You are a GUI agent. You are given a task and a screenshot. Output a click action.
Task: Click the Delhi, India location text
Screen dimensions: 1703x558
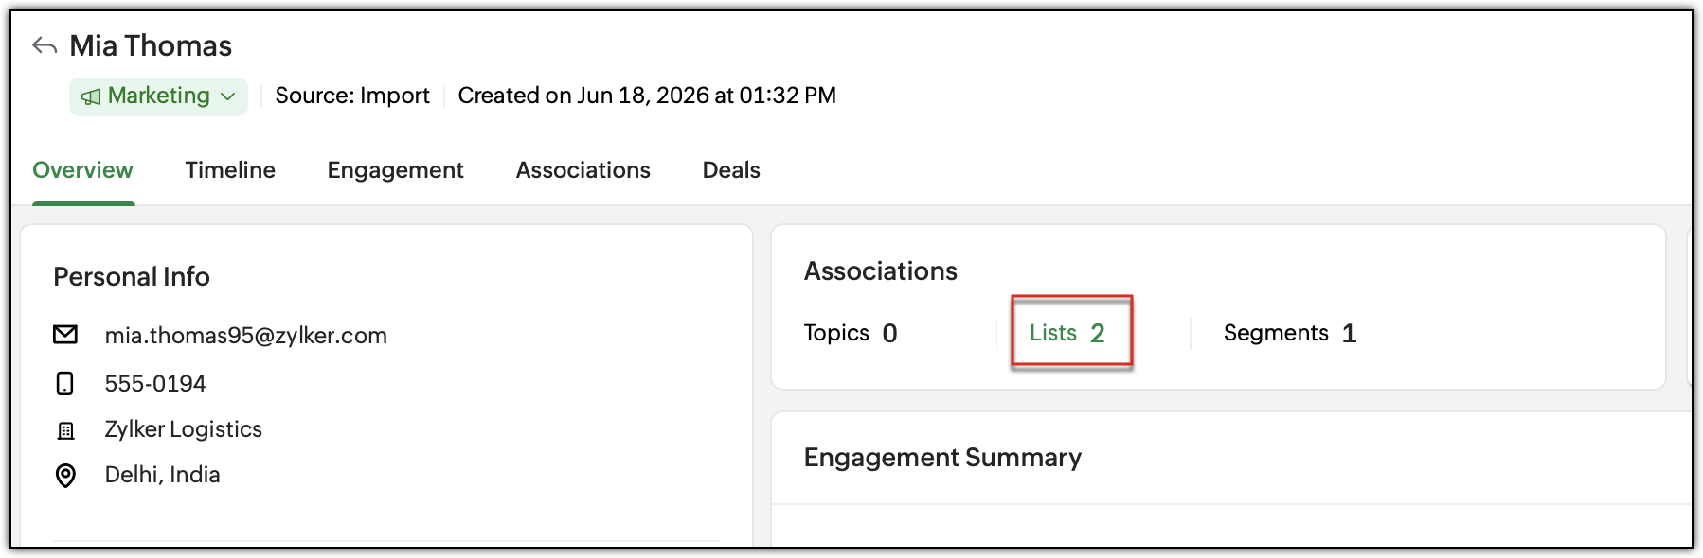(162, 475)
